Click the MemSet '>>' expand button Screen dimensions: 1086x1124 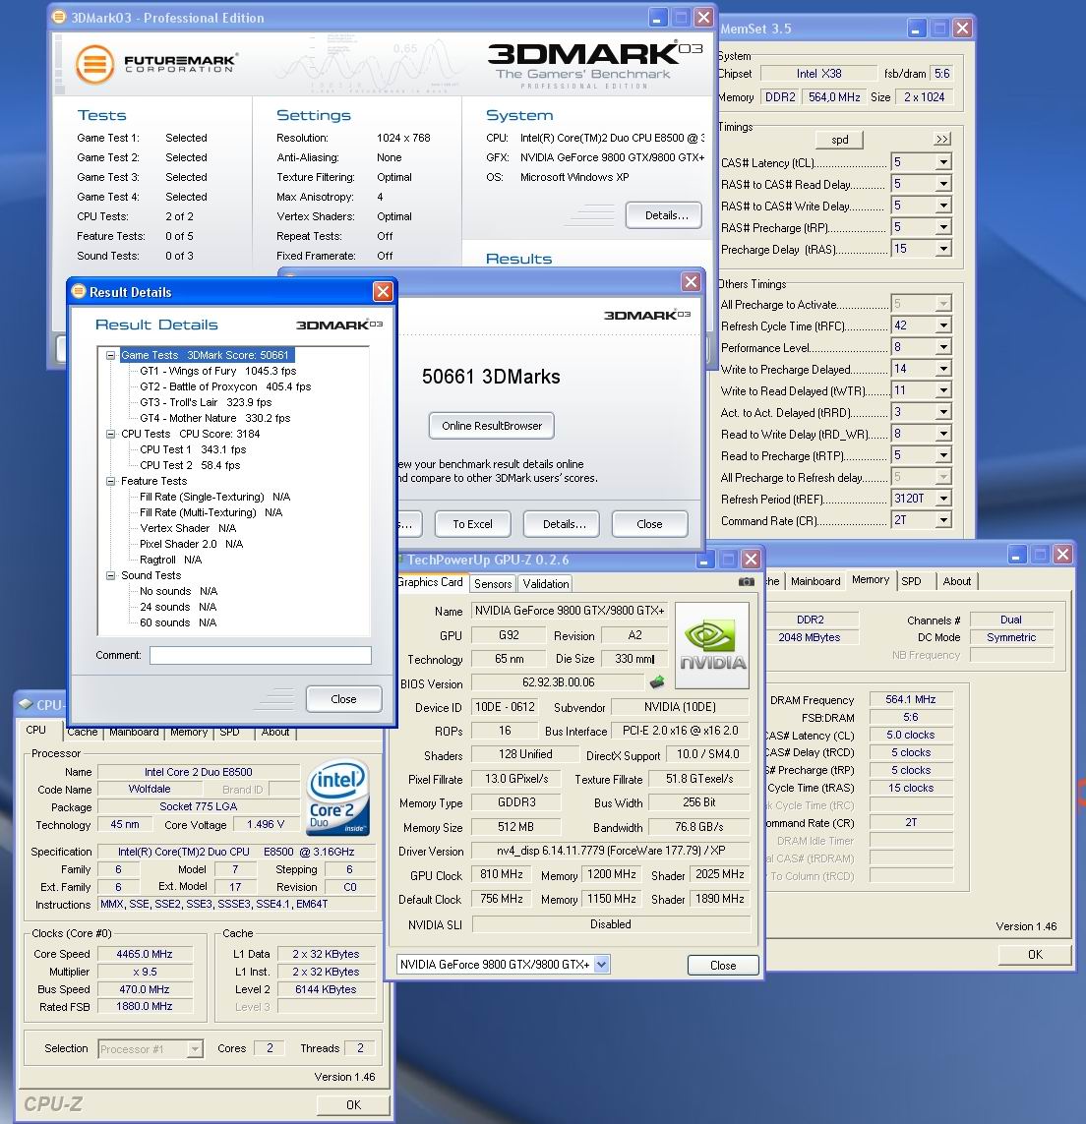942,139
